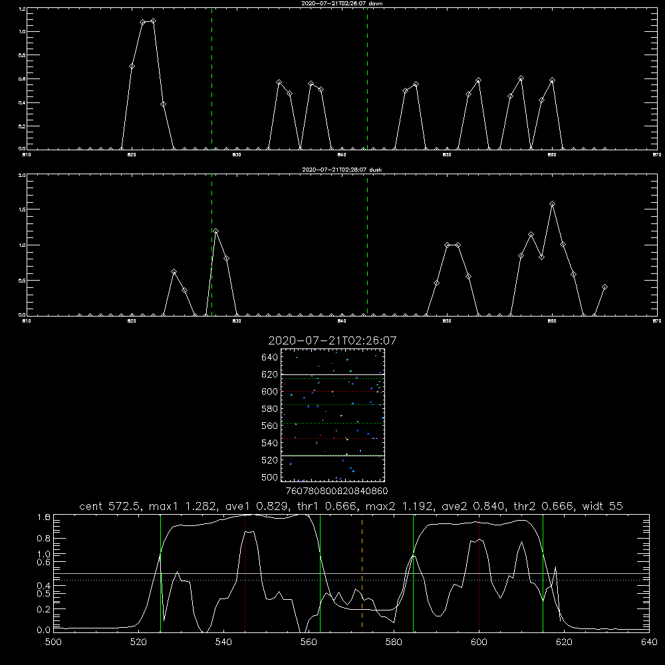The height and width of the screenshot is (665, 665).
Task: Click the '0.0' y-axis label of bottom plot
Action: 44,630
